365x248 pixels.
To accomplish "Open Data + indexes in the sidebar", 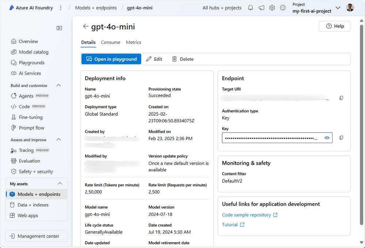I will tap(29, 205).
